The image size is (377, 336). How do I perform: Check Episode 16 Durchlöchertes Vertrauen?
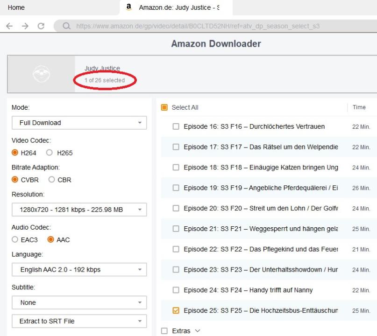(x=176, y=126)
